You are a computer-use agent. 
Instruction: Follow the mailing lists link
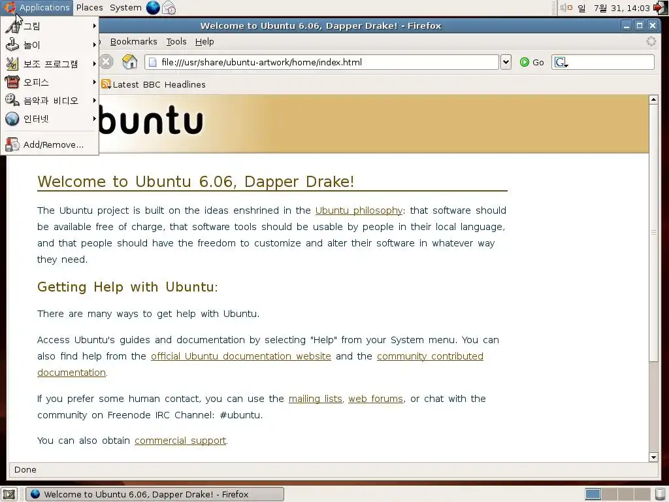pyautogui.click(x=316, y=399)
